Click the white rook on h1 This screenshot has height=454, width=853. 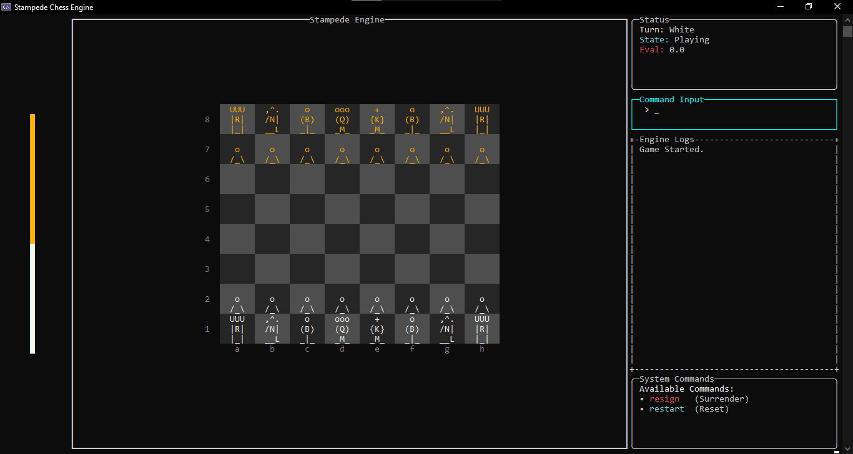481,329
